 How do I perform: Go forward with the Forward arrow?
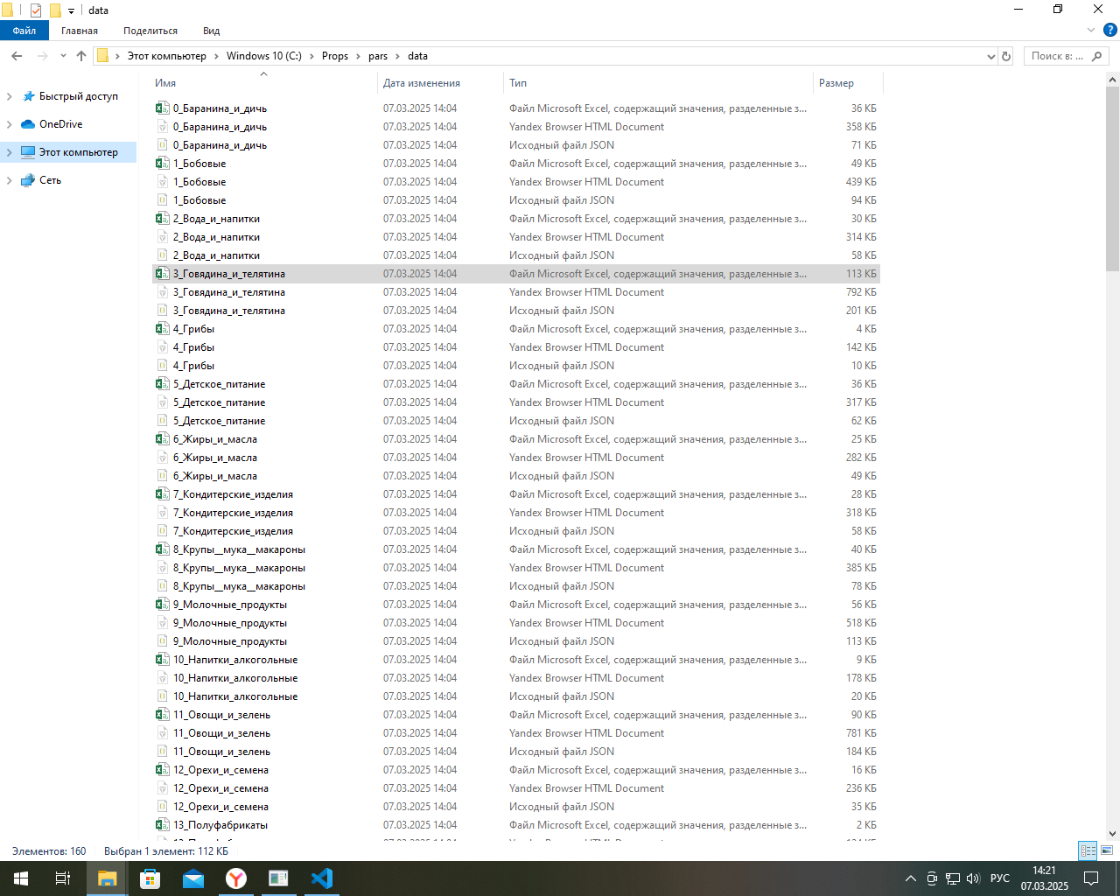point(42,56)
